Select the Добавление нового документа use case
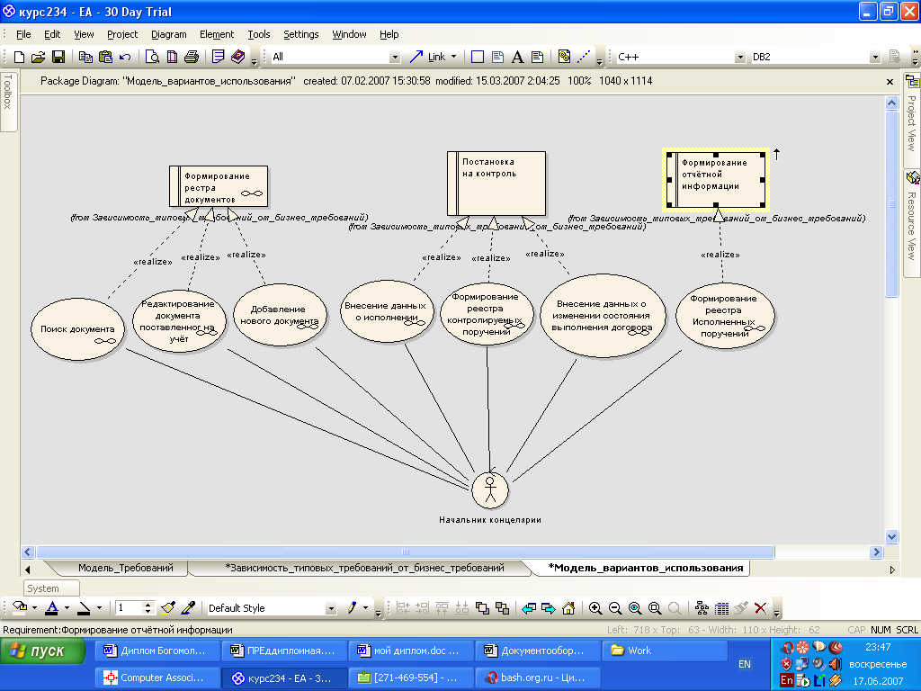Viewport: 921px width, 691px height. point(280,315)
